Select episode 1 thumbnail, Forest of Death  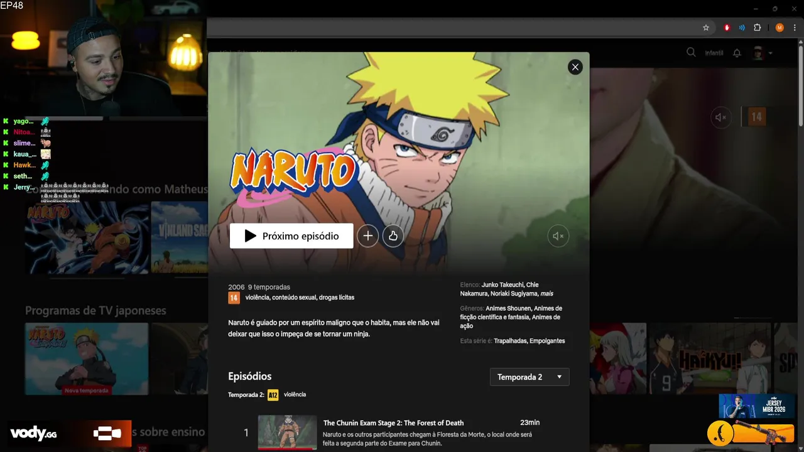click(287, 433)
